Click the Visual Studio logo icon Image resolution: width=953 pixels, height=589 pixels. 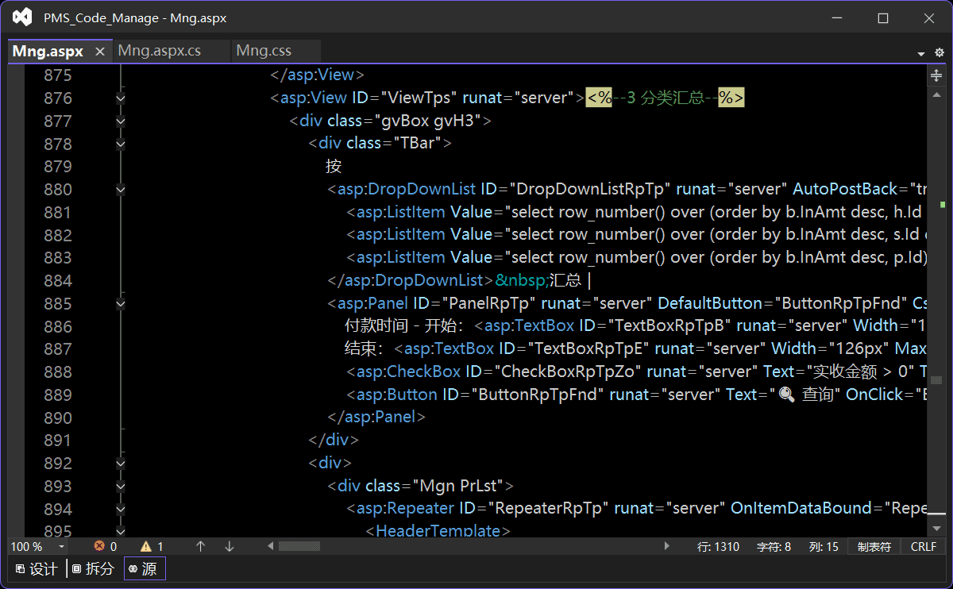click(22, 17)
